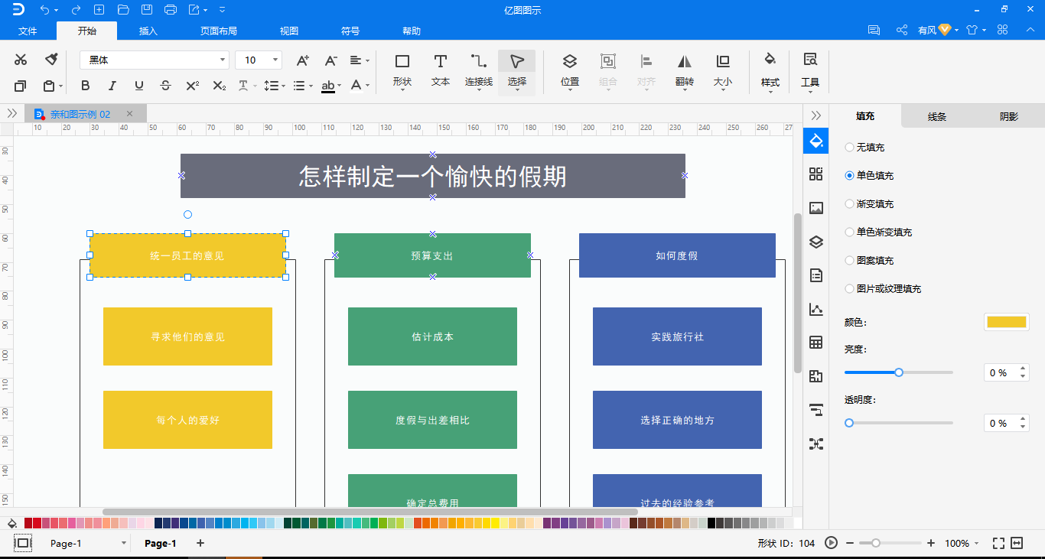Viewport: 1045px width, 559px height.
Task: Select the 选择 pointer tool button
Action: pos(517,72)
